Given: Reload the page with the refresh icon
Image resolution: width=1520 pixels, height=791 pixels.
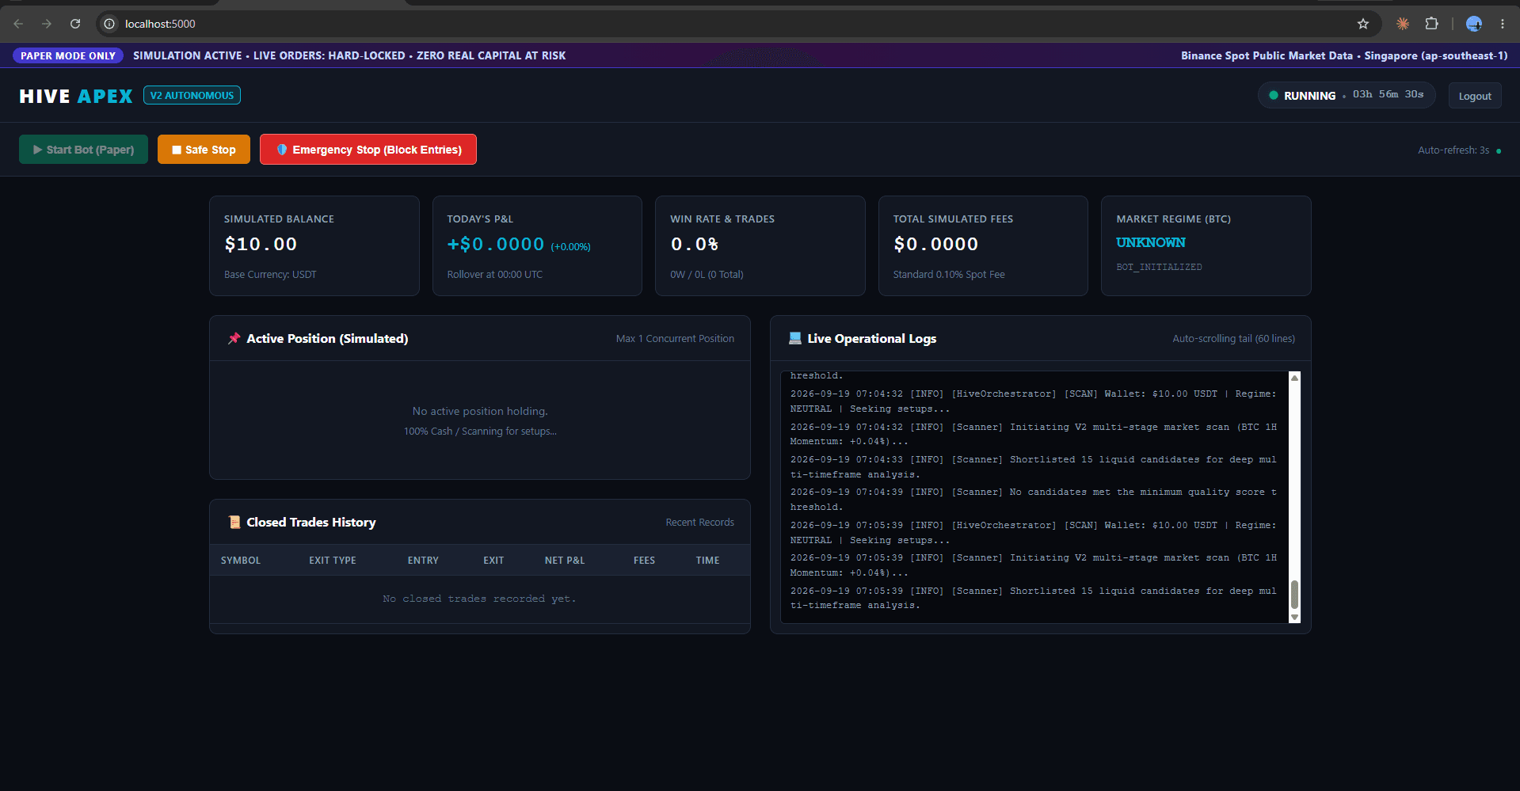Looking at the screenshot, I should (x=75, y=24).
